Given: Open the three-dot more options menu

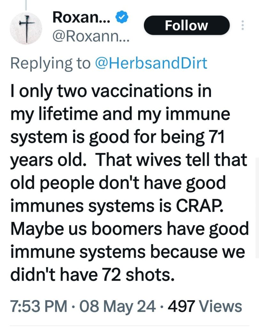Looking at the screenshot, I should (x=242, y=26).
